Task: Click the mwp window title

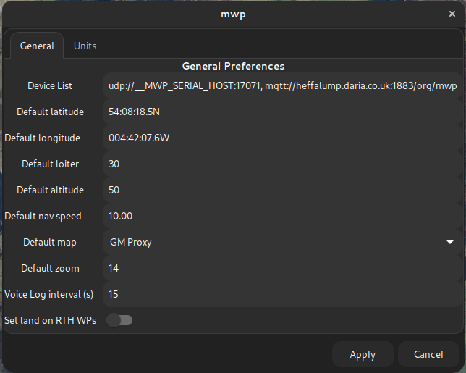Action: tap(233, 14)
